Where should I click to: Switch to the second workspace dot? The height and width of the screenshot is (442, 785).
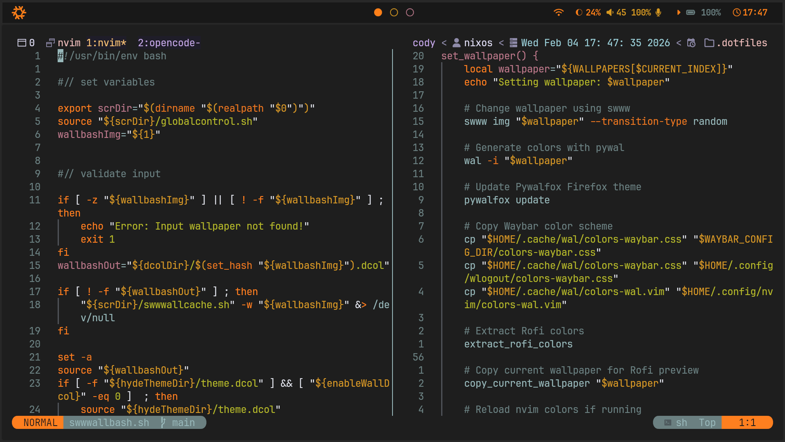coord(394,13)
